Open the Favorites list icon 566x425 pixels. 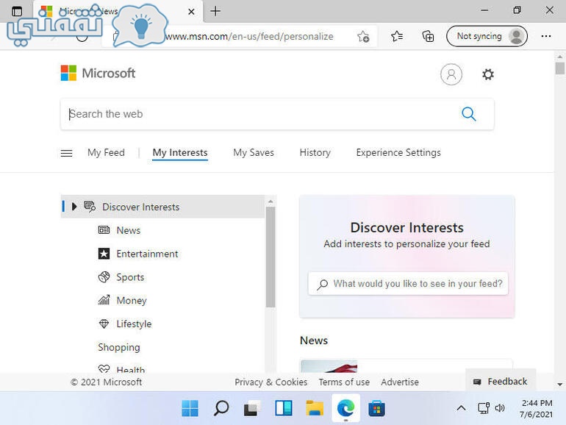point(397,36)
